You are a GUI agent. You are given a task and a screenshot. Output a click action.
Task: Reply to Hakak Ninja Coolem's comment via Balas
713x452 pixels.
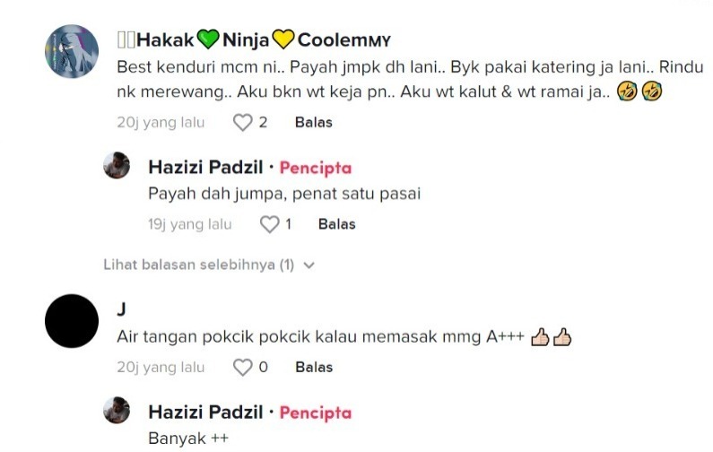(313, 123)
